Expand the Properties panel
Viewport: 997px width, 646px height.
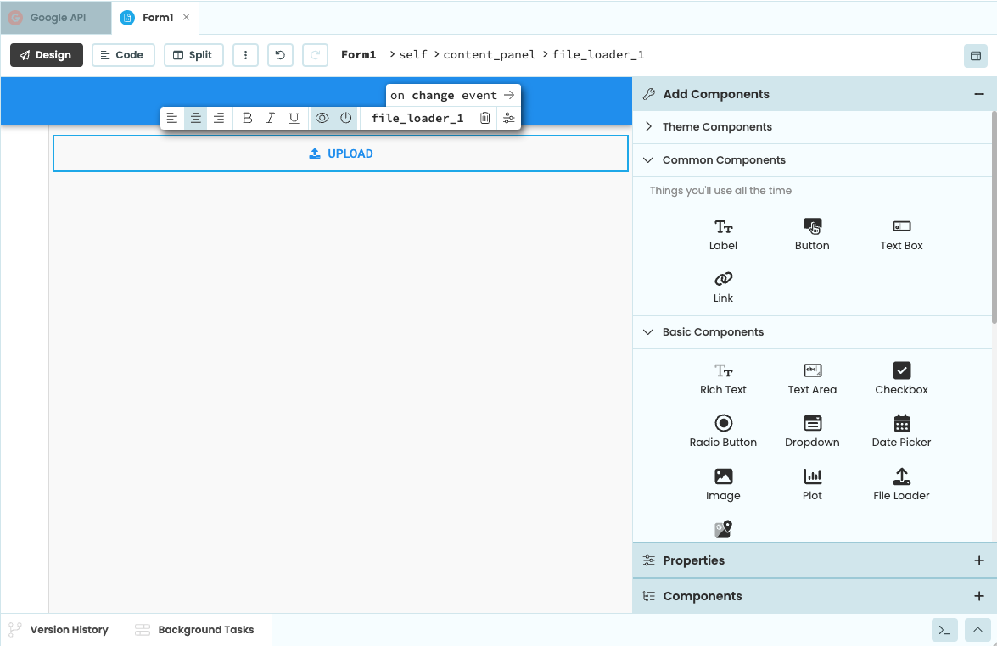point(980,560)
